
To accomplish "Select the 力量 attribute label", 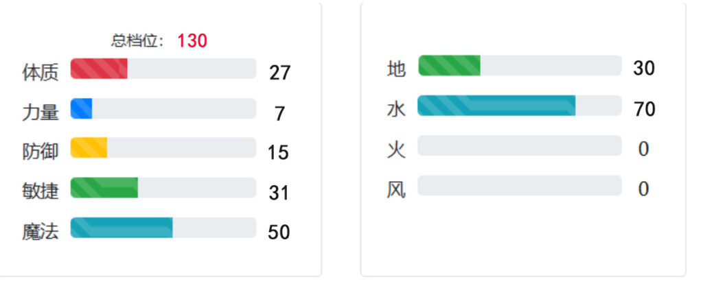I will pyautogui.click(x=41, y=112).
